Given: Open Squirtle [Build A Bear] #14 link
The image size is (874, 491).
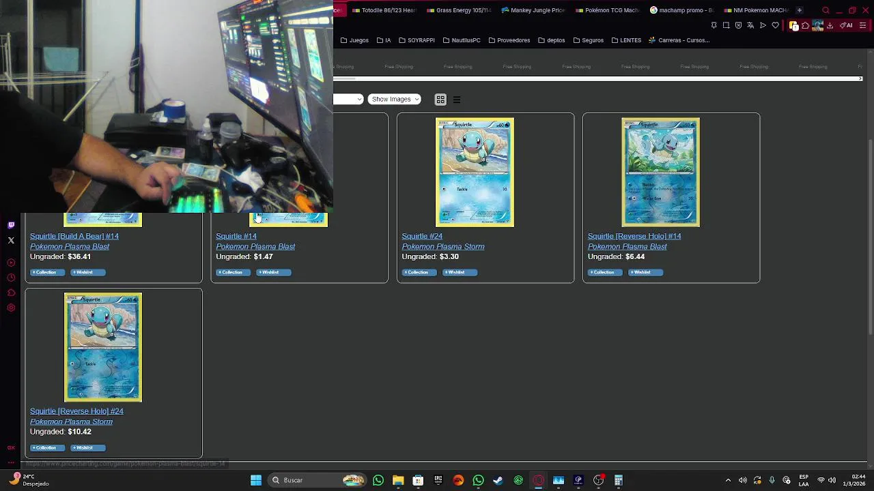Looking at the screenshot, I should pos(74,236).
